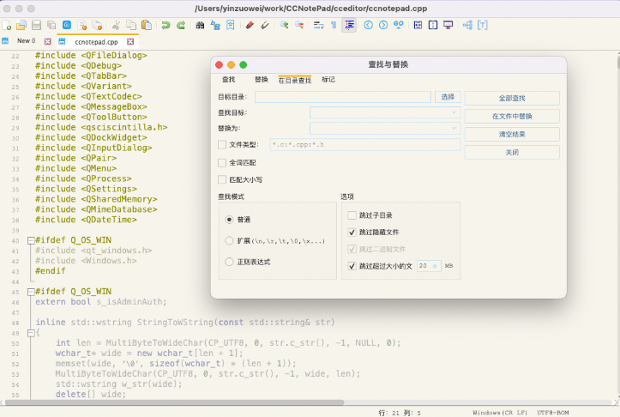Select the red marker highlighter icon
Image resolution: width=620 pixels, height=417 pixels.
click(250, 26)
